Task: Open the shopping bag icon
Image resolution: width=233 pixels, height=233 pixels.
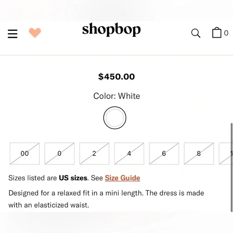Action: 217,33
